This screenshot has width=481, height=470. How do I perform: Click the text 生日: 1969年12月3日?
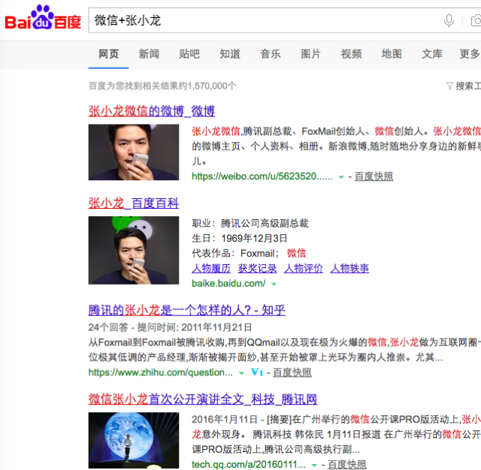[240, 238]
